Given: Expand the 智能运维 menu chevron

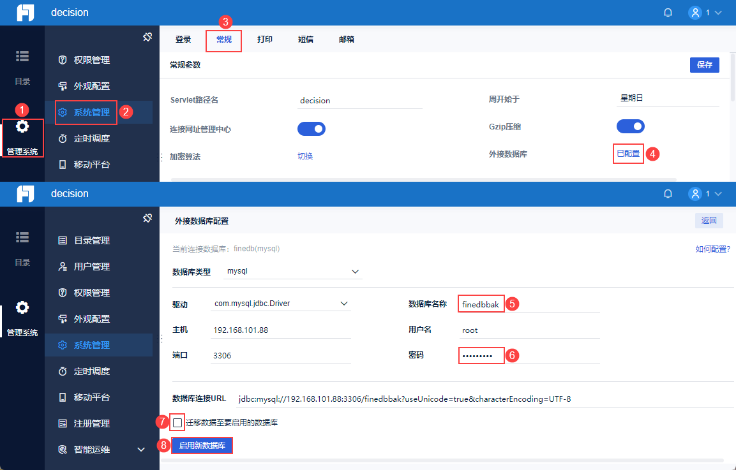Looking at the screenshot, I should pos(141,450).
